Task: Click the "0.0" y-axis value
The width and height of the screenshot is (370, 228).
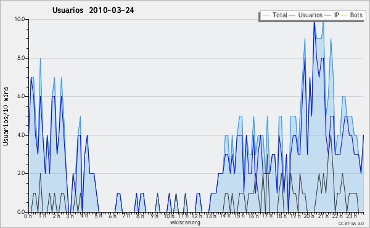Action: (x=21, y=212)
